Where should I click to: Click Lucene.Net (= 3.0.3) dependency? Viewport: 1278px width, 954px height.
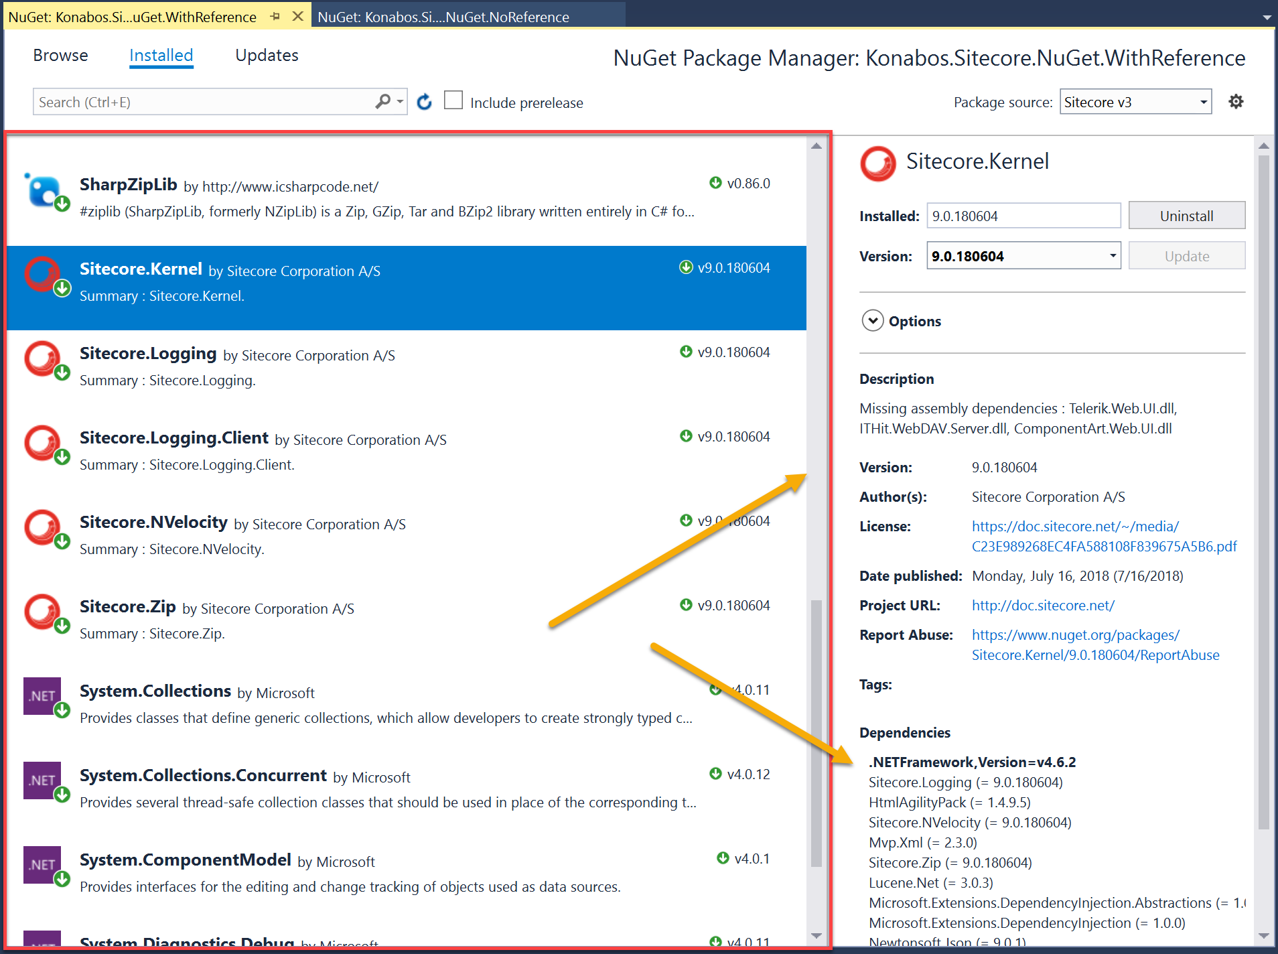point(930,883)
